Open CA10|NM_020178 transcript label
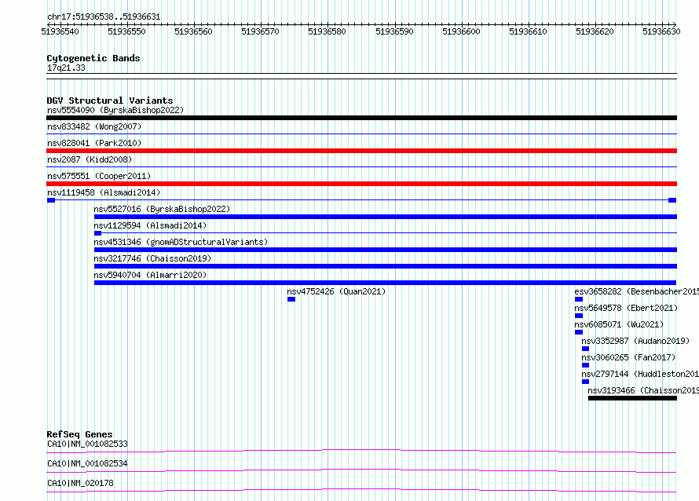This screenshot has height=501, width=699. 80,483
